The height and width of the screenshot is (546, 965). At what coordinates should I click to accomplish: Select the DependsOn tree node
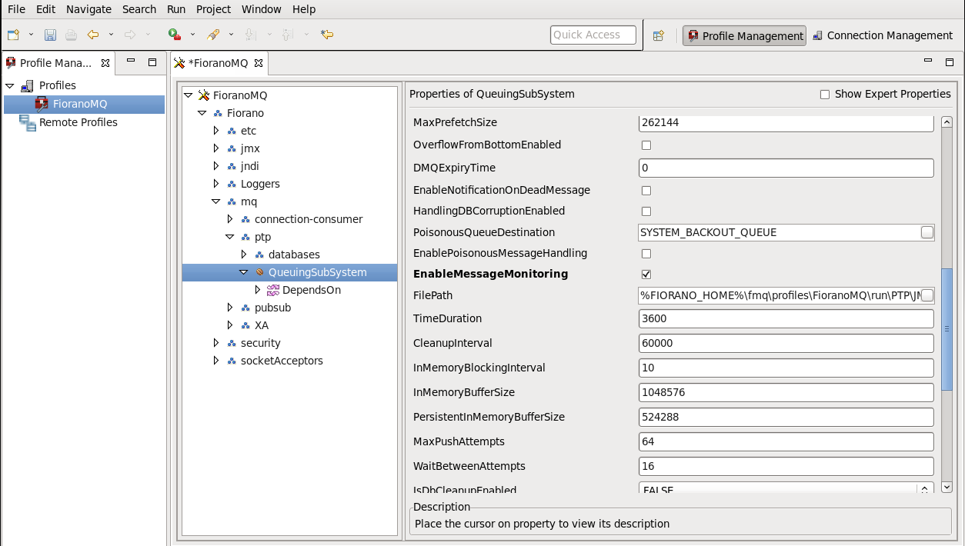coord(311,290)
